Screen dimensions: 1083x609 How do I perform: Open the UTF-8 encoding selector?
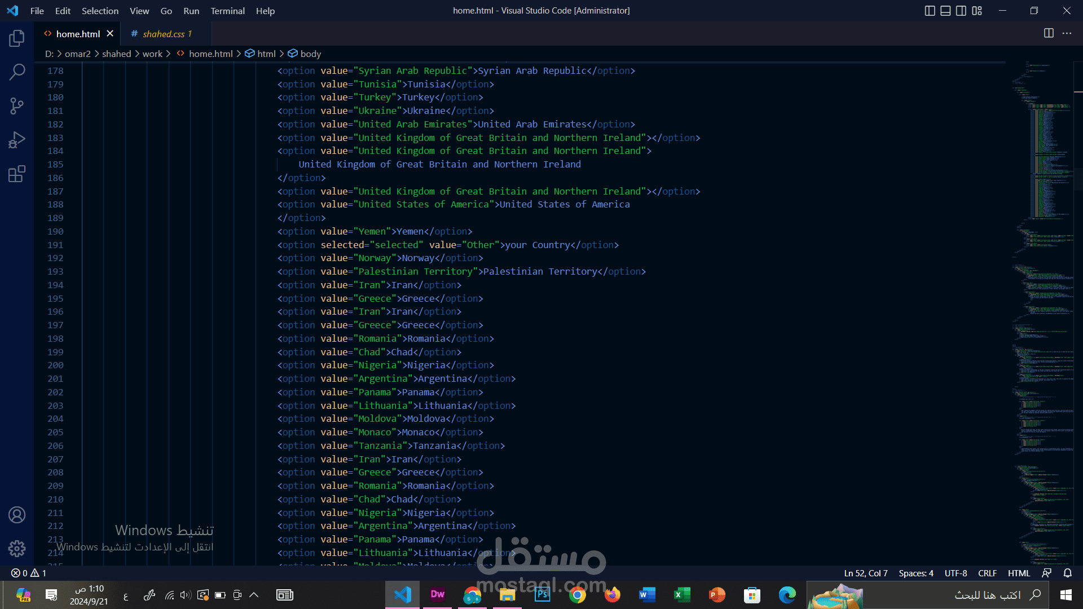pos(956,573)
